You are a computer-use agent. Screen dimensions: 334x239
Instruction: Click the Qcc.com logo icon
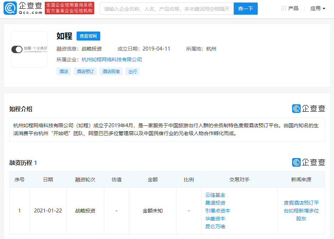[10, 8]
